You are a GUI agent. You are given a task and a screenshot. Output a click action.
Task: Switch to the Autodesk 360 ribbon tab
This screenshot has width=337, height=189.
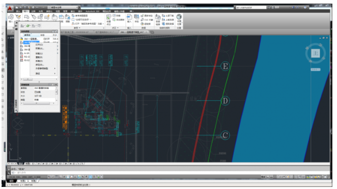click(x=93, y=11)
